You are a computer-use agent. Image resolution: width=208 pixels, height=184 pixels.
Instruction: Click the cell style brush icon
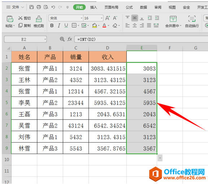(x=84, y=26)
